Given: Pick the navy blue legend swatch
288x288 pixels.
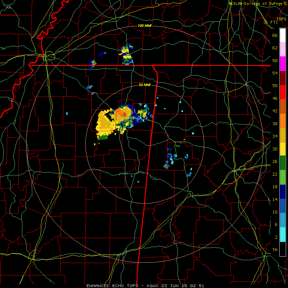Looking at the screenshot, I should click(283, 192).
